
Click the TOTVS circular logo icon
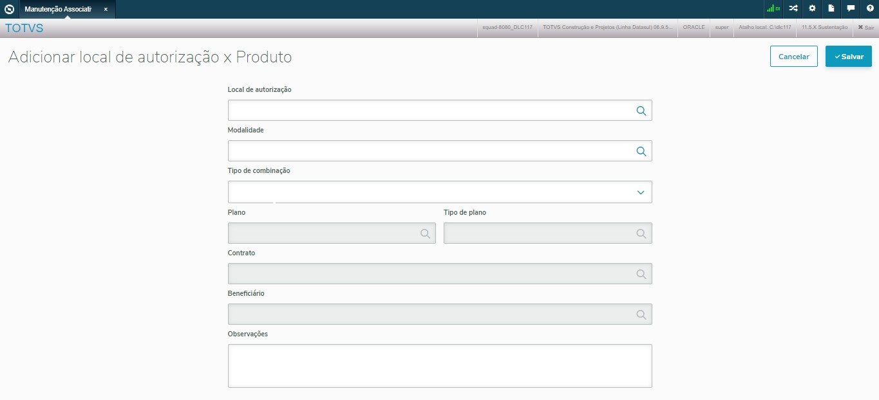(x=9, y=9)
